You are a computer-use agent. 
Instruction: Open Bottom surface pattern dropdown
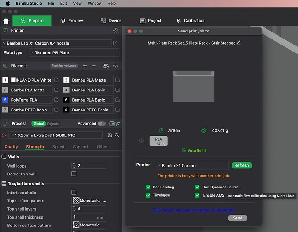pyautogui.click(x=89, y=225)
